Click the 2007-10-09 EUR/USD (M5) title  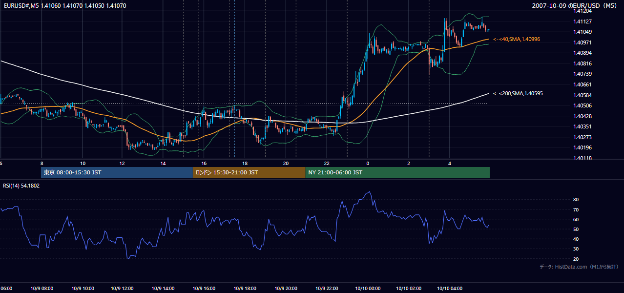[575, 6]
